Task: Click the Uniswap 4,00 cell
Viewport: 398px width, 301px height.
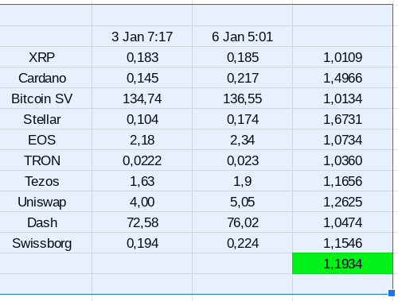Action: [x=142, y=202]
